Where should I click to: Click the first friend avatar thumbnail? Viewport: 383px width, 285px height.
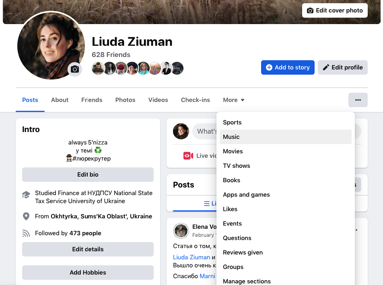pyautogui.click(x=98, y=68)
